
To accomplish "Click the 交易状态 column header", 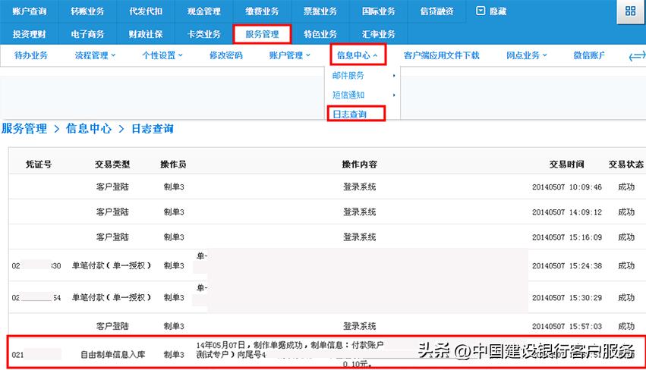I will [x=626, y=165].
